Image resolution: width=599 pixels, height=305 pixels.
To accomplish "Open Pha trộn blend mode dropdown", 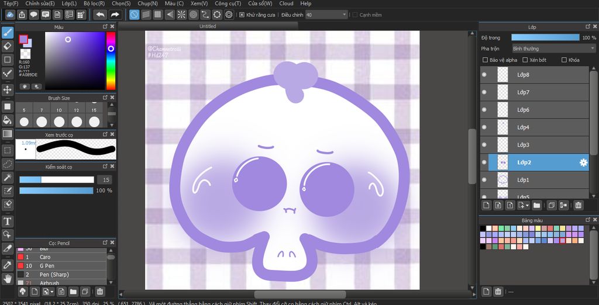I will click(x=553, y=48).
